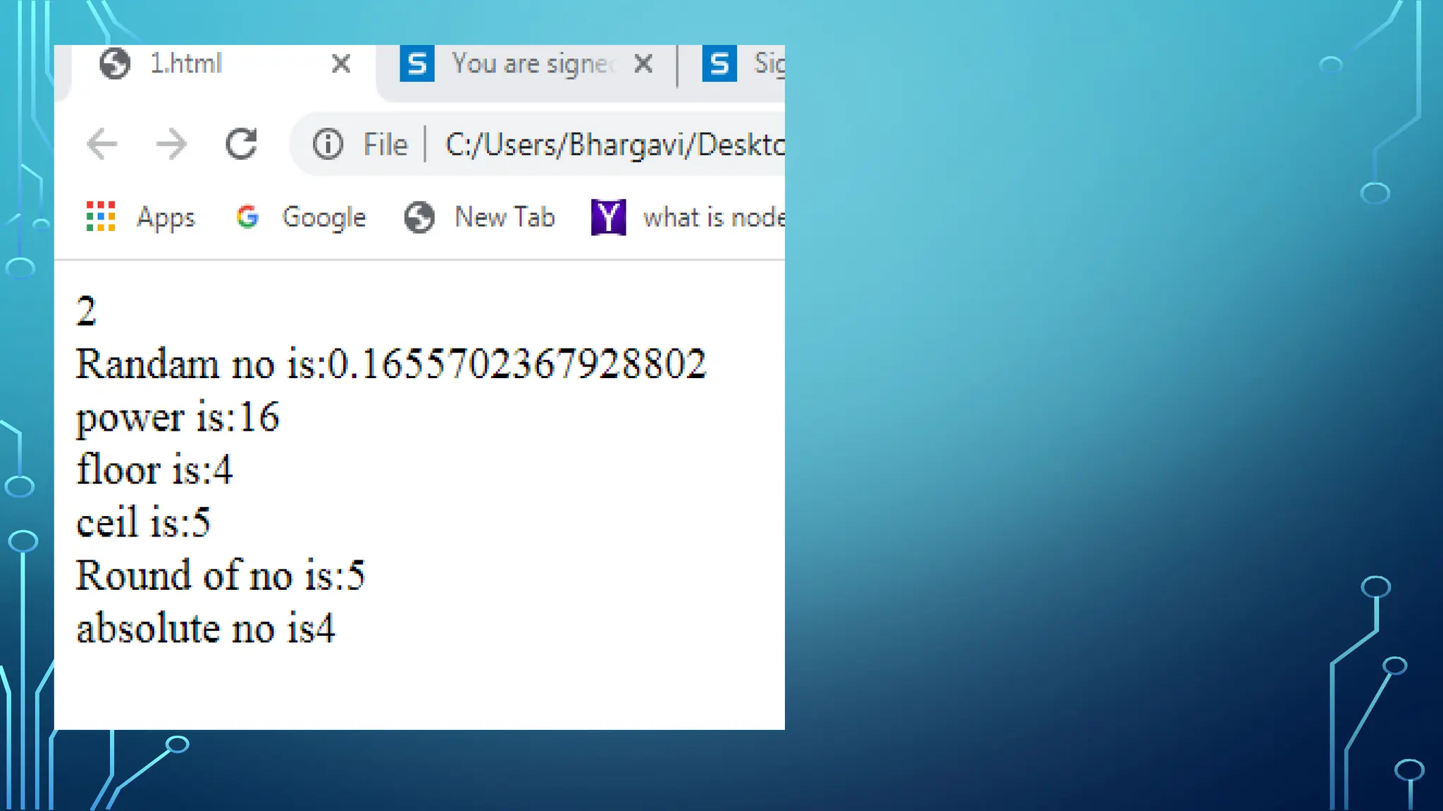Click the address bar file path

click(x=613, y=144)
